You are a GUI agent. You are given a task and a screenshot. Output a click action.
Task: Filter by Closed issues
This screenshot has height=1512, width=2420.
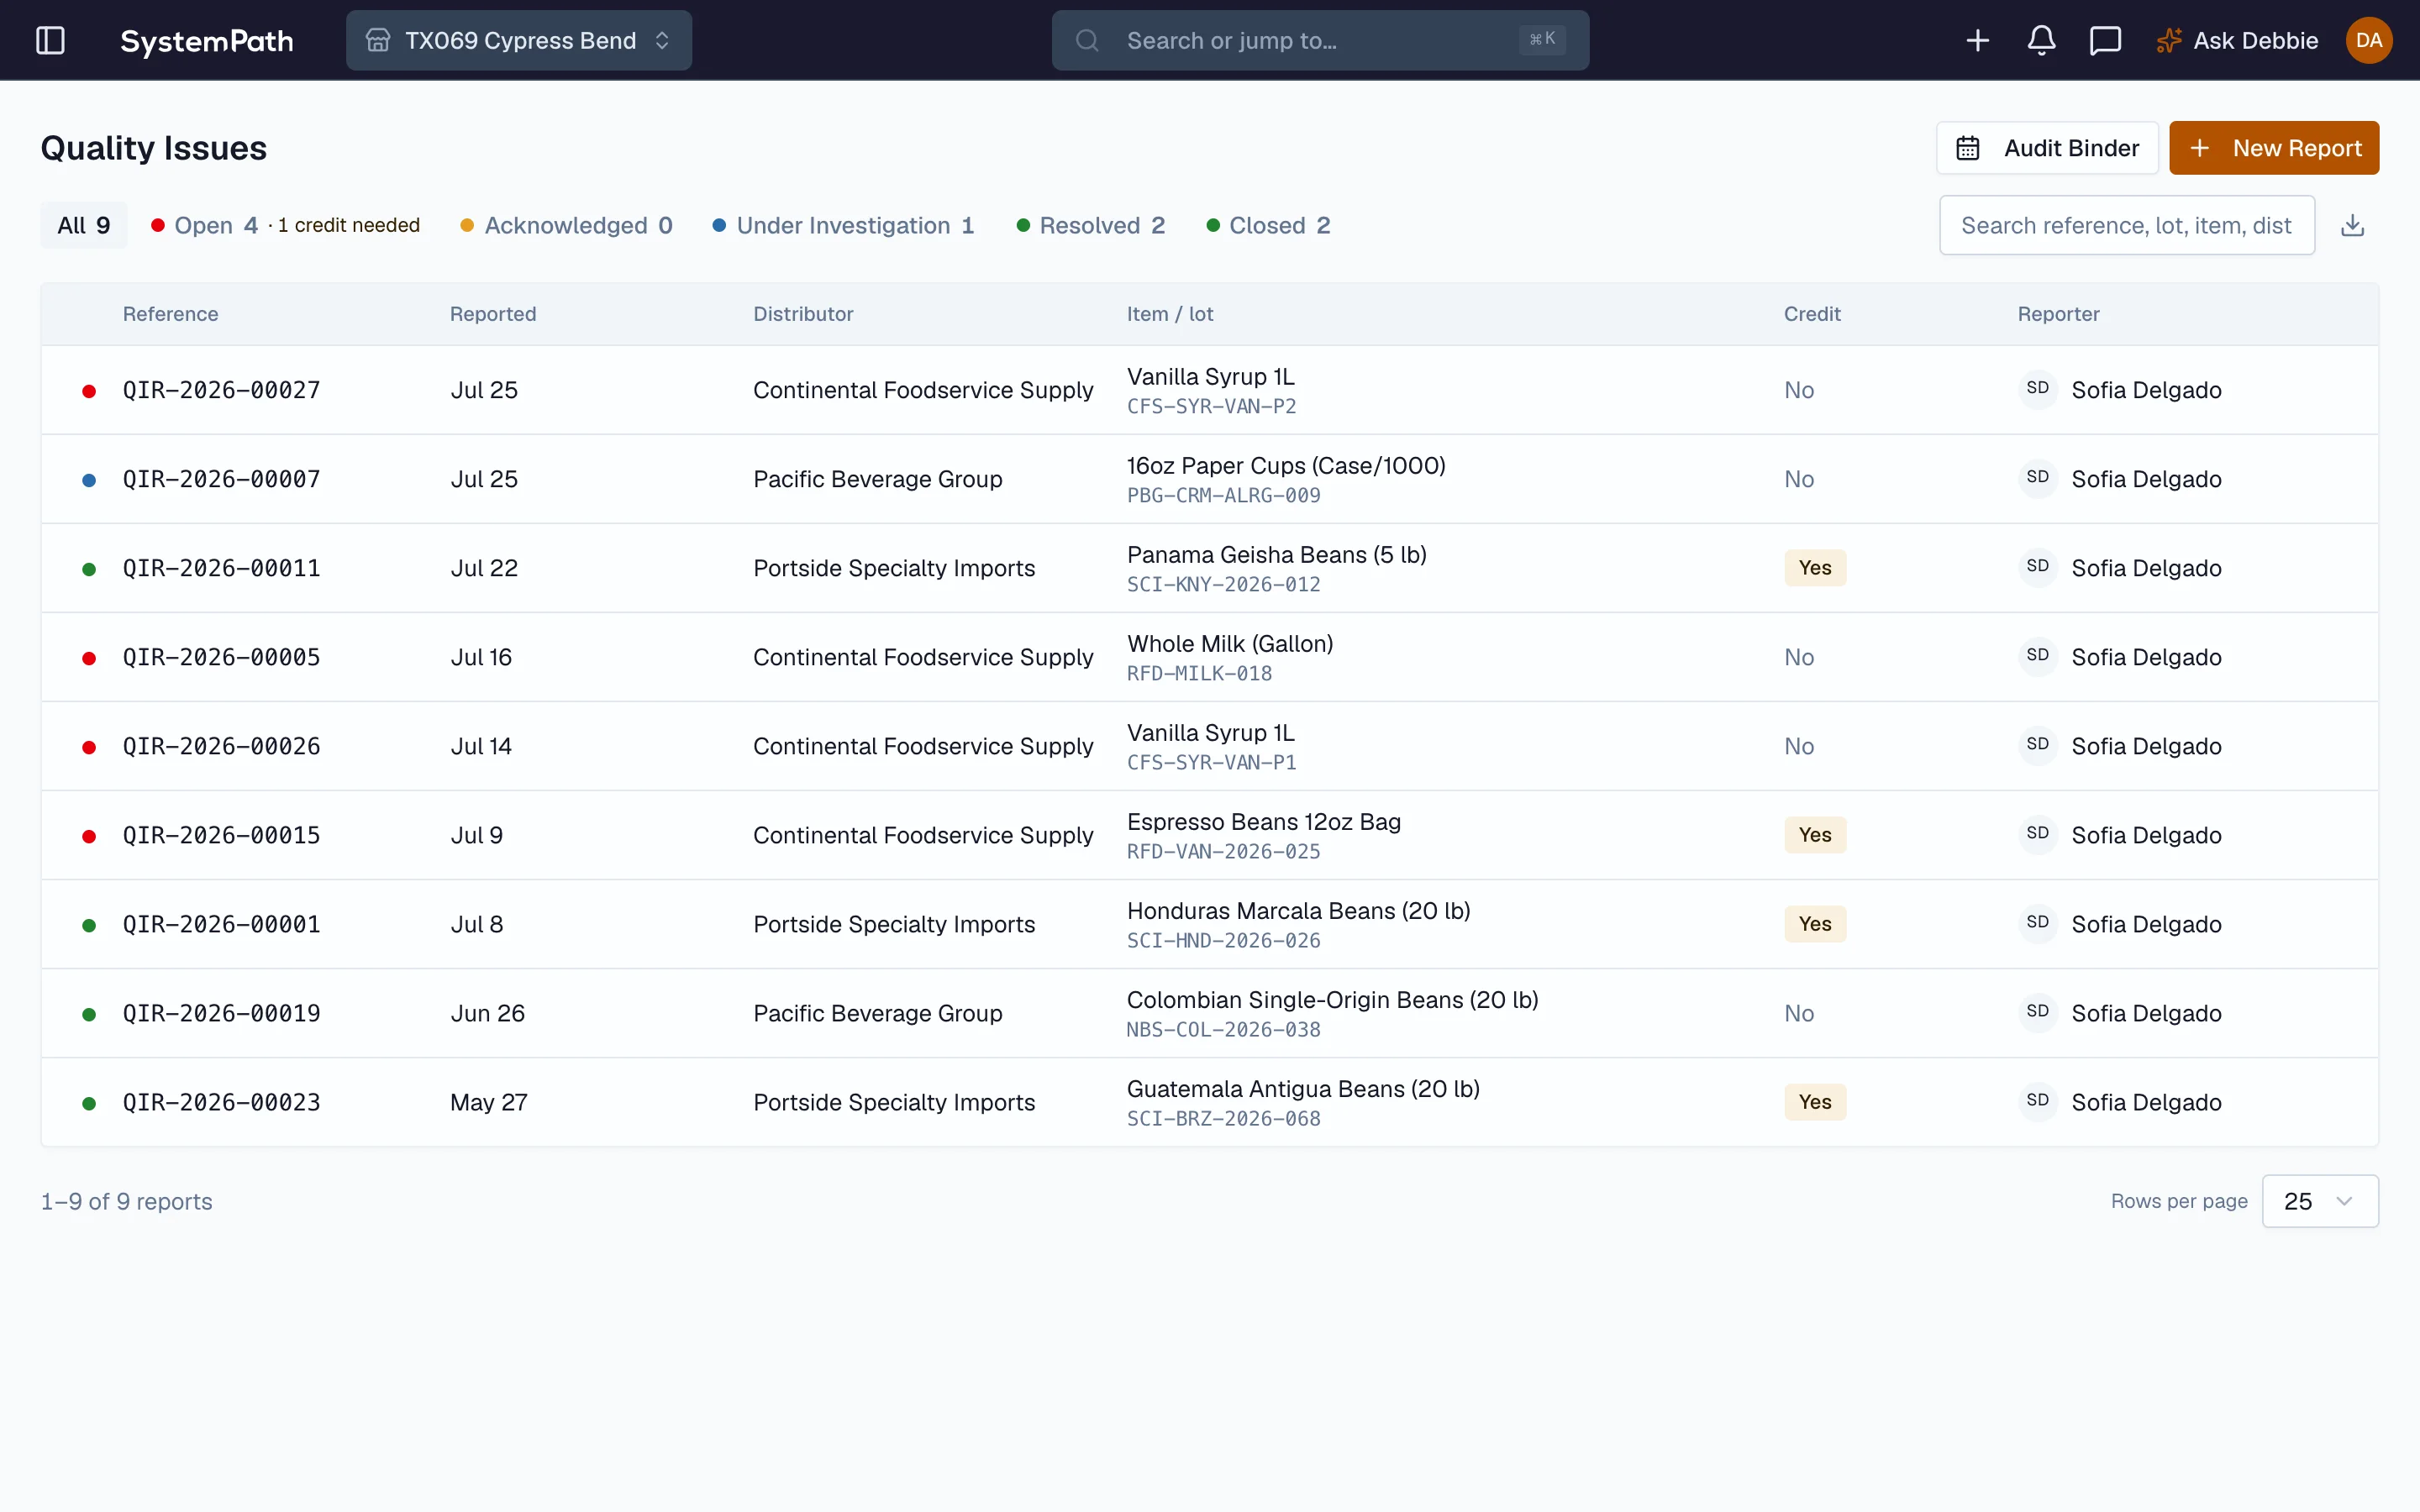pyautogui.click(x=1268, y=225)
